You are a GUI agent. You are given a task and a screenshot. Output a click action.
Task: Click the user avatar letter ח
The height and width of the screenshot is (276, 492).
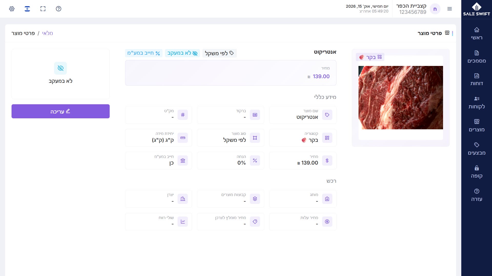435,9
